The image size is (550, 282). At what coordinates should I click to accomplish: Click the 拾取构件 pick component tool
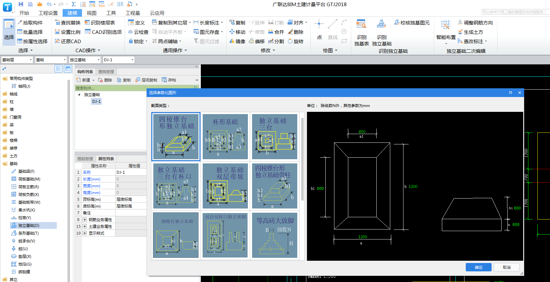[x=30, y=23]
